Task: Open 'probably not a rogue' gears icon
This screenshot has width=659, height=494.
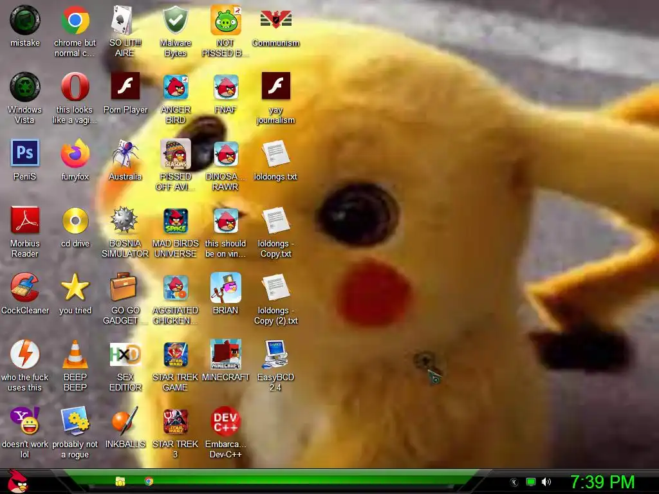Action: [x=75, y=421]
